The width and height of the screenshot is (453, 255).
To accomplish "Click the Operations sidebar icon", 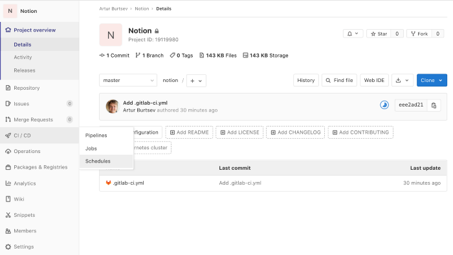I will 8,151.
